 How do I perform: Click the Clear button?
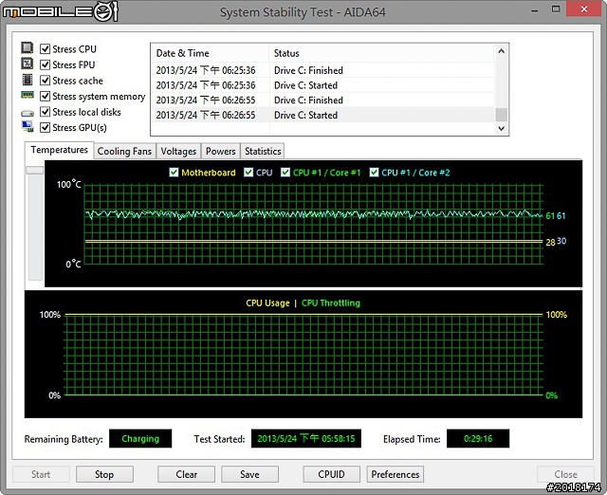pos(186,474)
